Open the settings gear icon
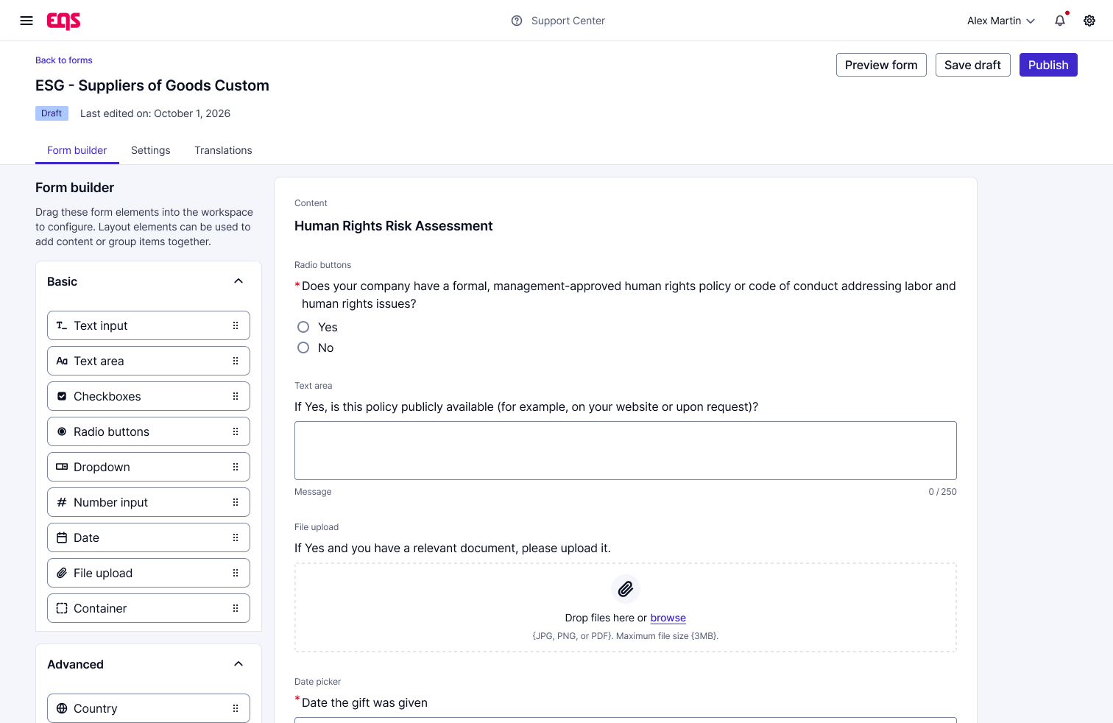 tap(1089, 21)
